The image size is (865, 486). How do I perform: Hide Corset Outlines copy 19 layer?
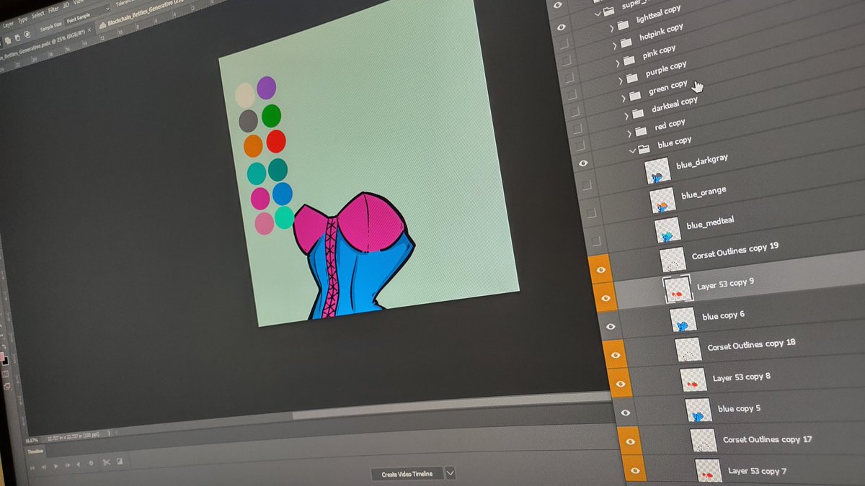click(600, 269)
